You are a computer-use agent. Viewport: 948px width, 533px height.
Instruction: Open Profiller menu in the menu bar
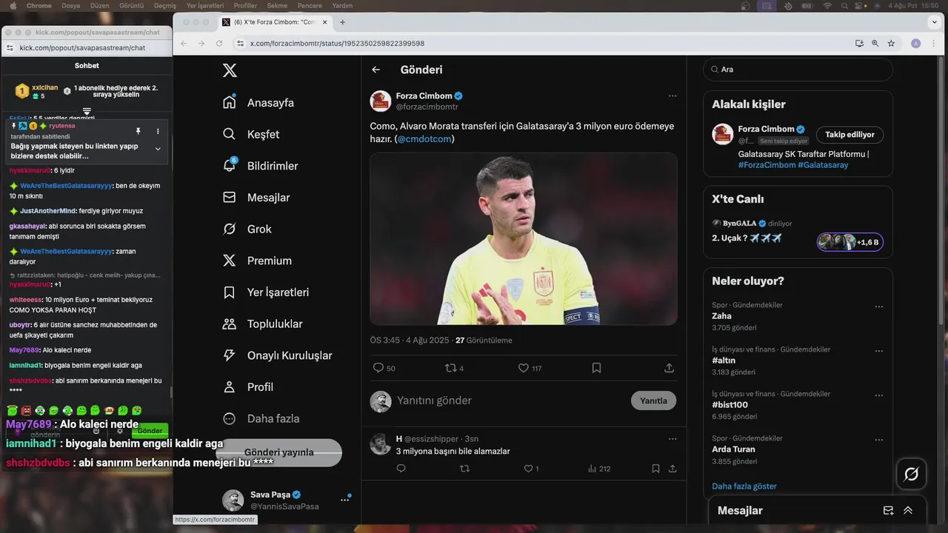pos(245,5)
